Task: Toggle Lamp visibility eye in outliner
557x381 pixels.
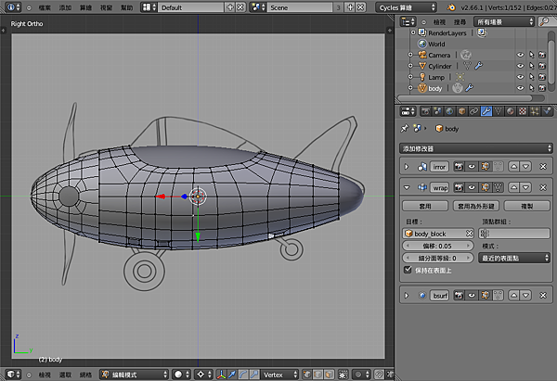Action: click(521, 77)
